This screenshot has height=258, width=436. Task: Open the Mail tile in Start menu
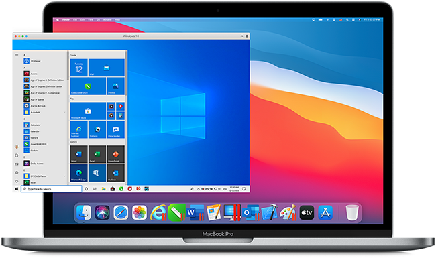(x=107, y=68)
